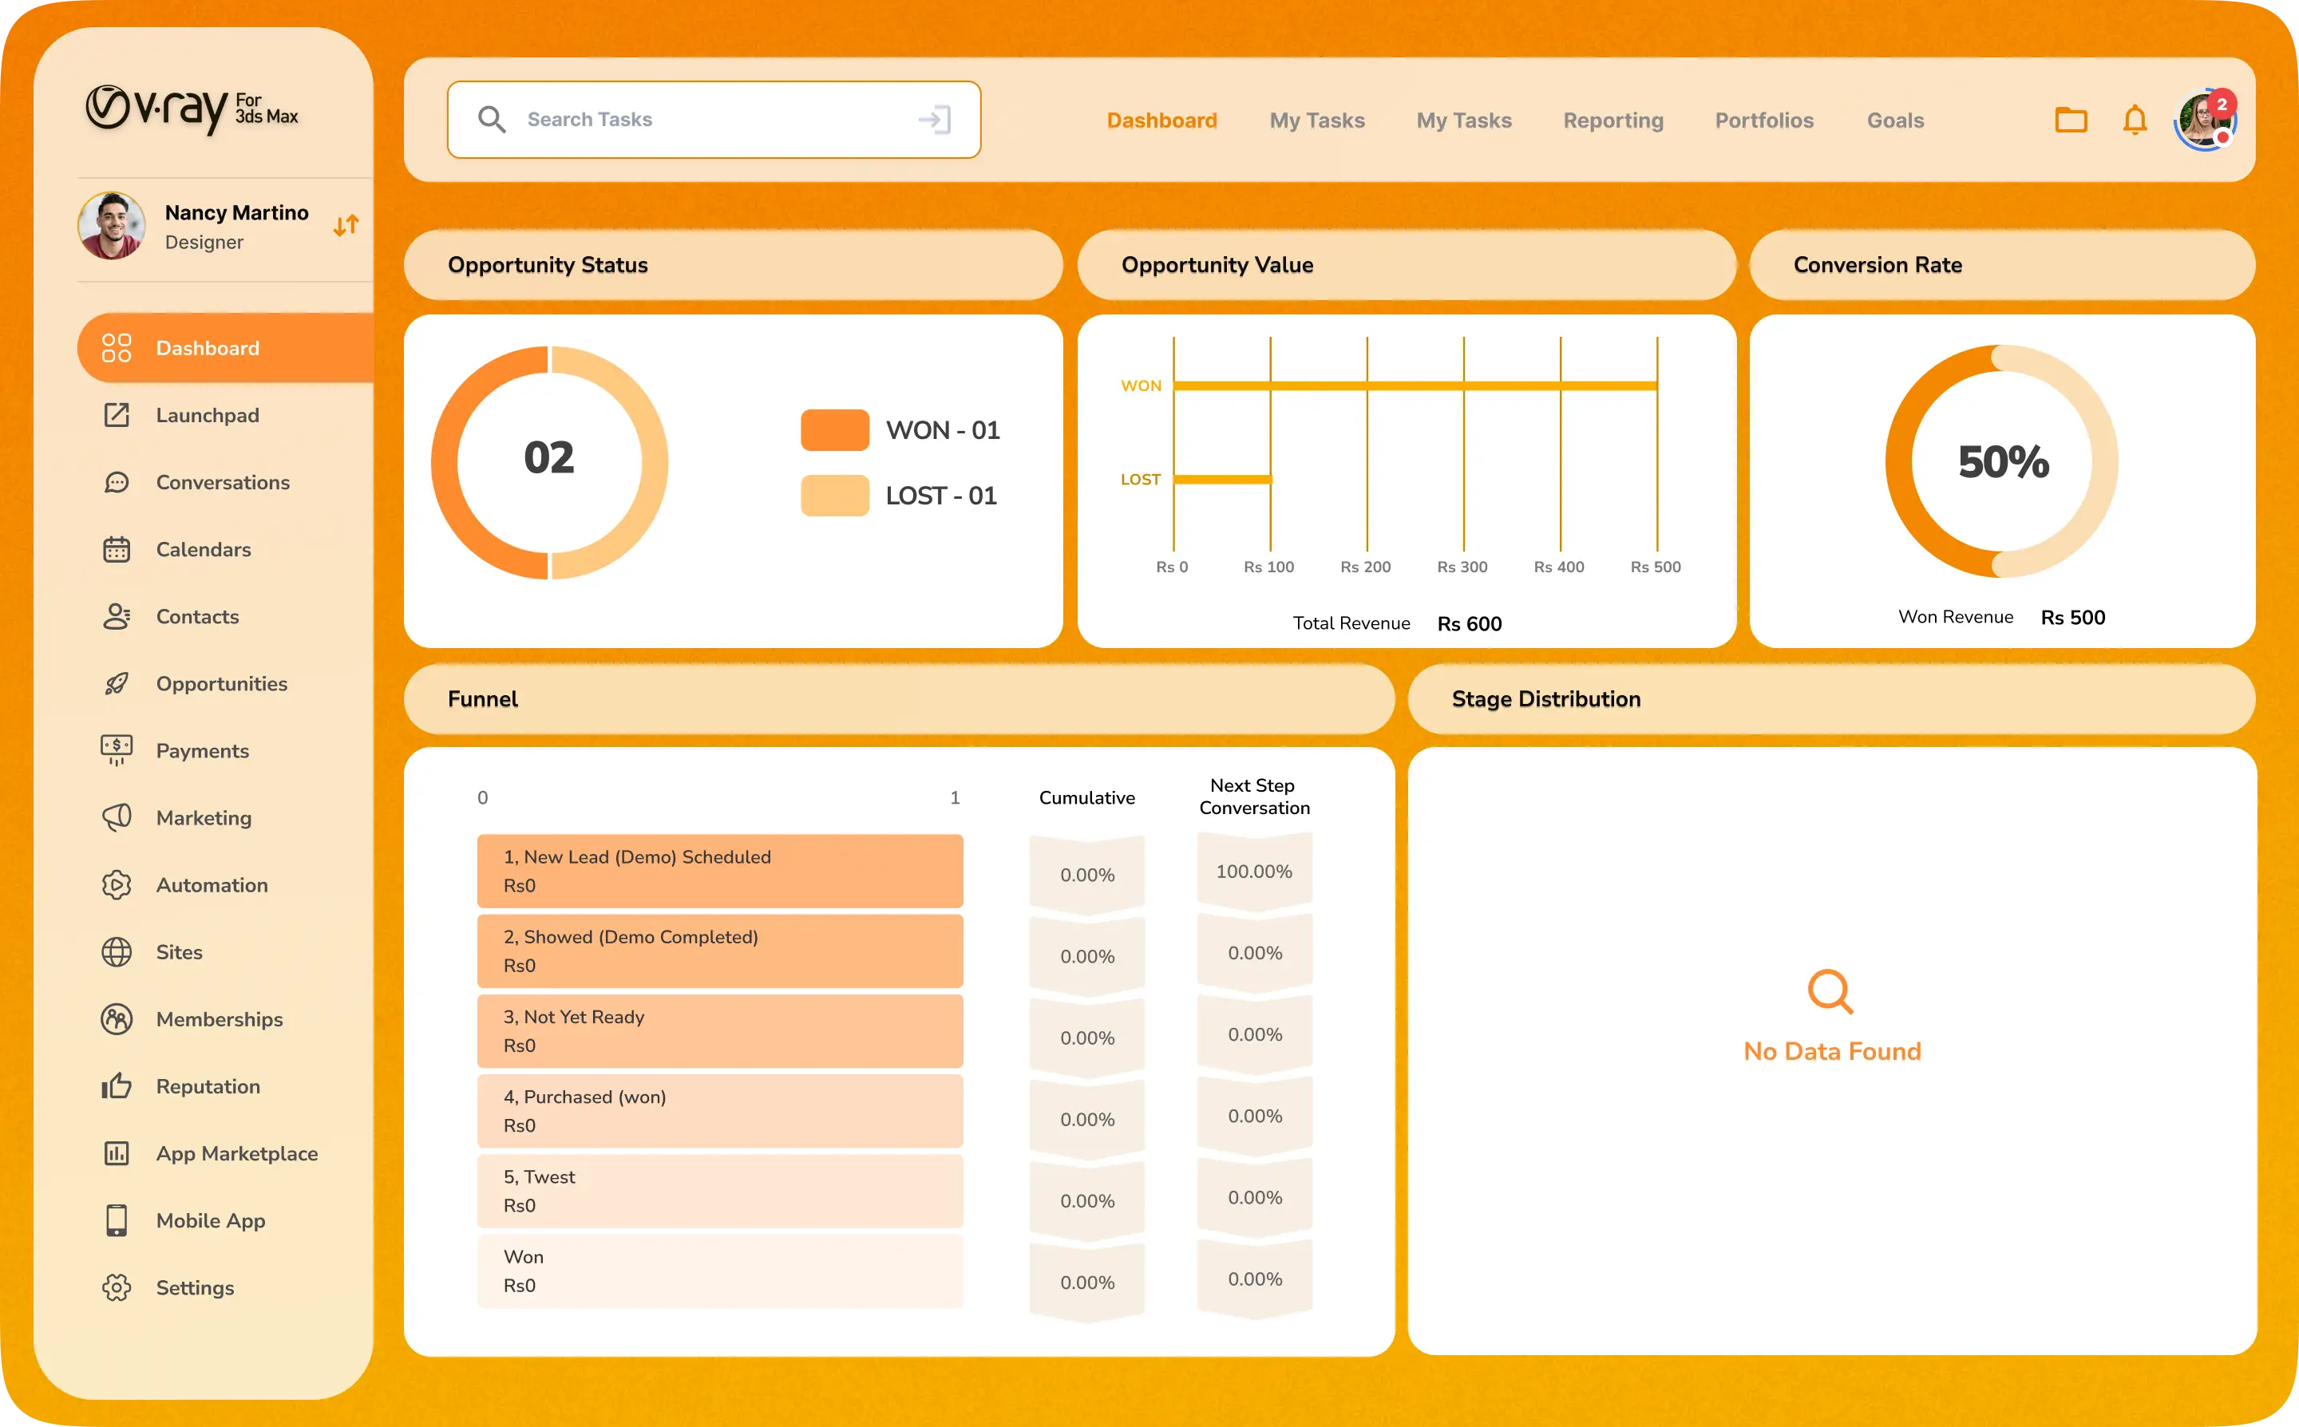Open Automation in the sidebar
2299x1427 pixels.
coord(212,884)
